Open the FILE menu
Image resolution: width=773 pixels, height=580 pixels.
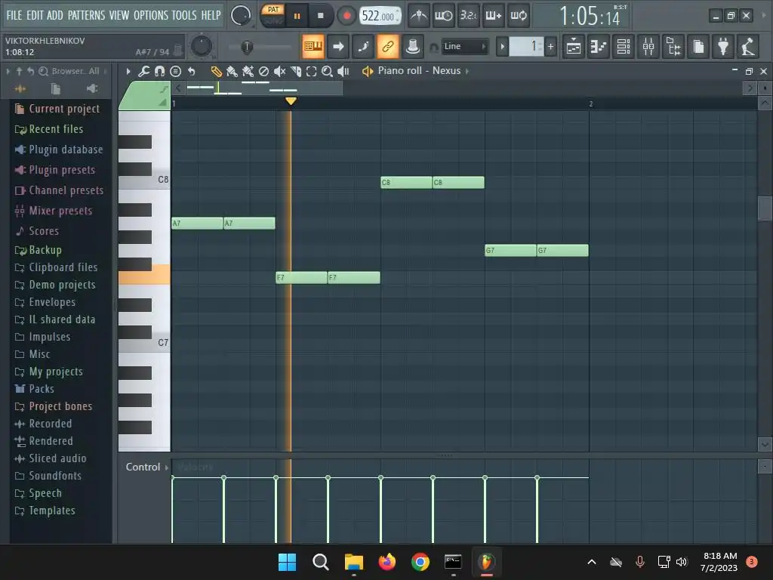(x=14, y=15)
